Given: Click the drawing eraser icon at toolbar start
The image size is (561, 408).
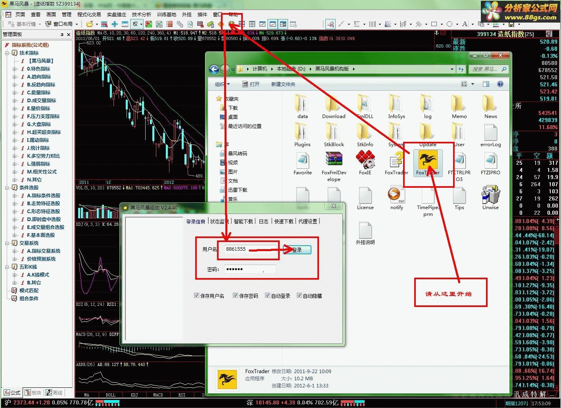Looking at the screenshot, I should tap(330, 24).
